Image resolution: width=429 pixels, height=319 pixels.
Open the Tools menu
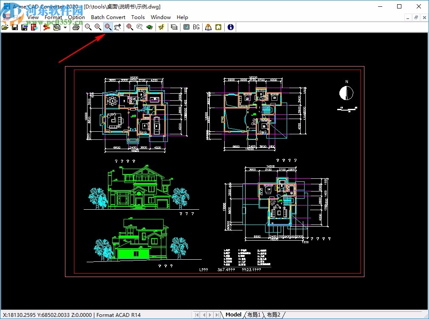138,17
